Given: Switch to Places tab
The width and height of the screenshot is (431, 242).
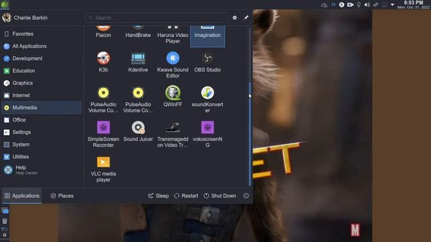Looking at the screenshot, I should (62, 196).
